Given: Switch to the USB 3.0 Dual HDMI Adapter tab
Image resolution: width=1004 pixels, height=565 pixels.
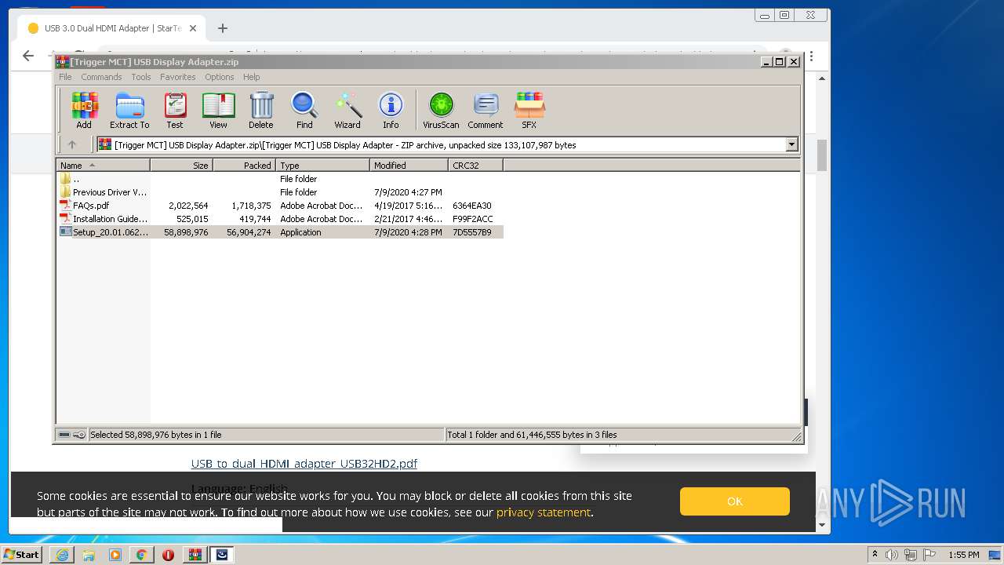Looking at the screenshot, I should 111,28.
